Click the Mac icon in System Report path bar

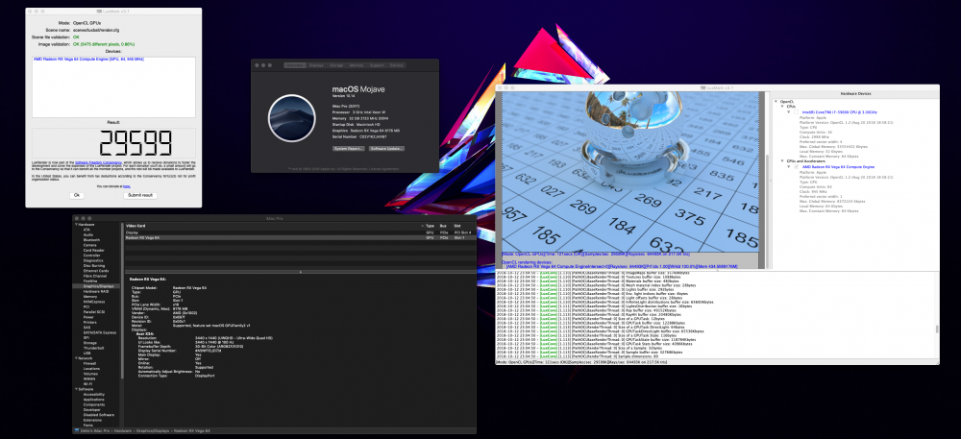tap(75, 431)
